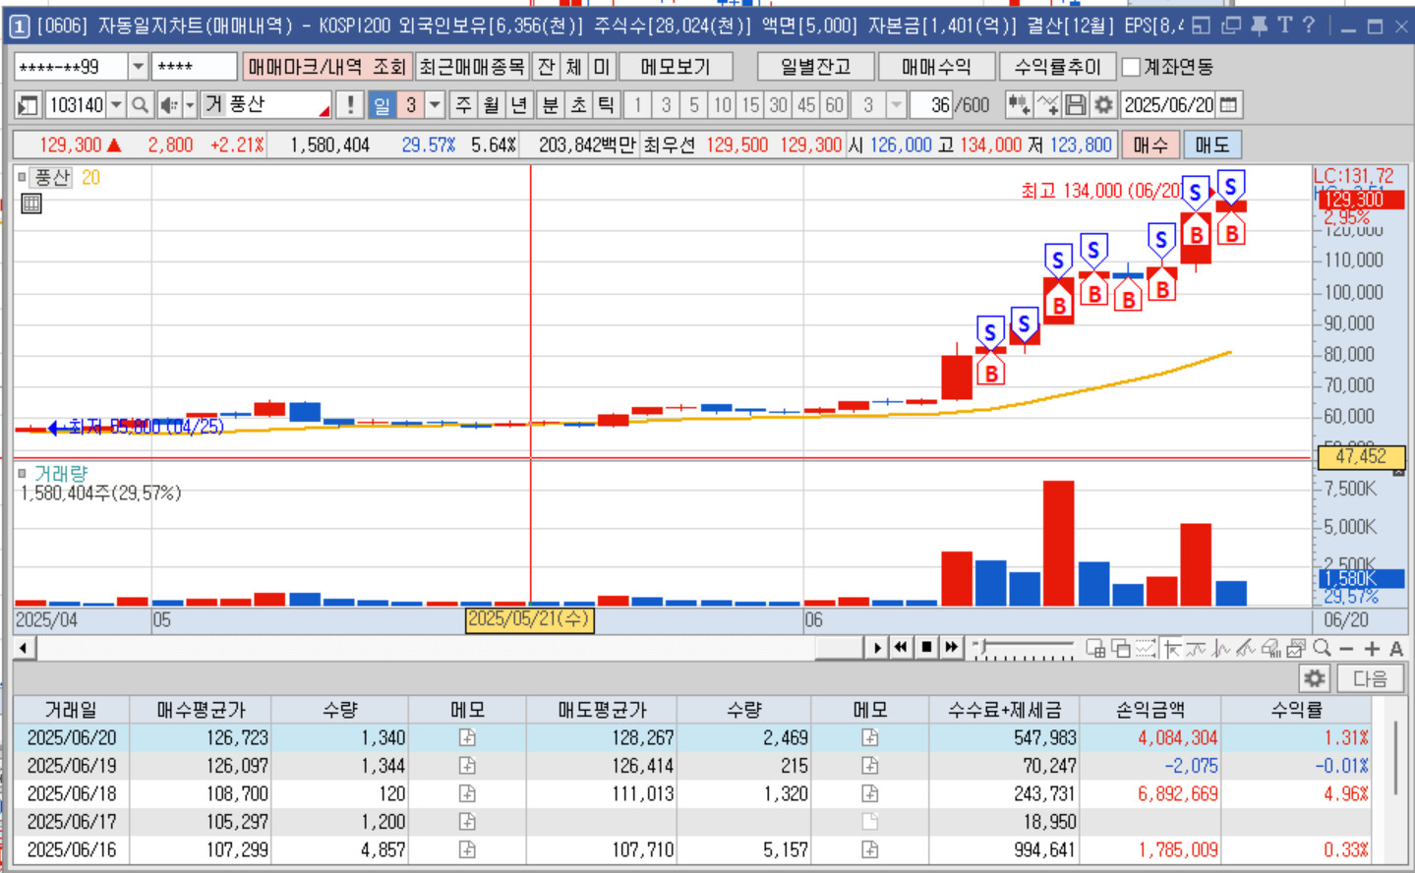Screen dimensions: 1415x873
Task: Click the stock code history icon
Action: click(29, 104)
